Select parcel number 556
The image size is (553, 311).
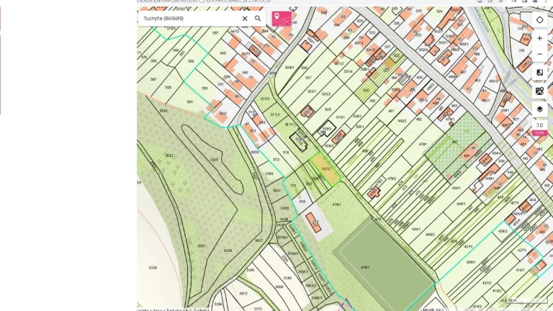pyautogui.click(x=191, y=61)
